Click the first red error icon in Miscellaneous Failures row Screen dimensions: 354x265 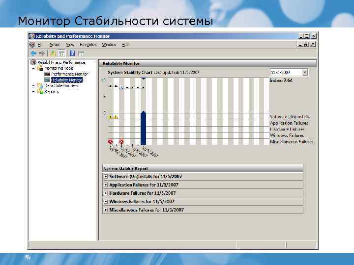(x=111, y=141)
